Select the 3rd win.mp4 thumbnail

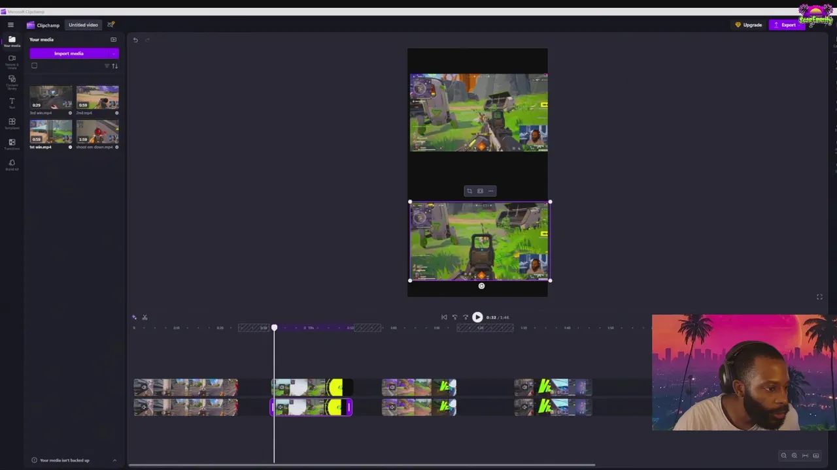tap(51, 97)
